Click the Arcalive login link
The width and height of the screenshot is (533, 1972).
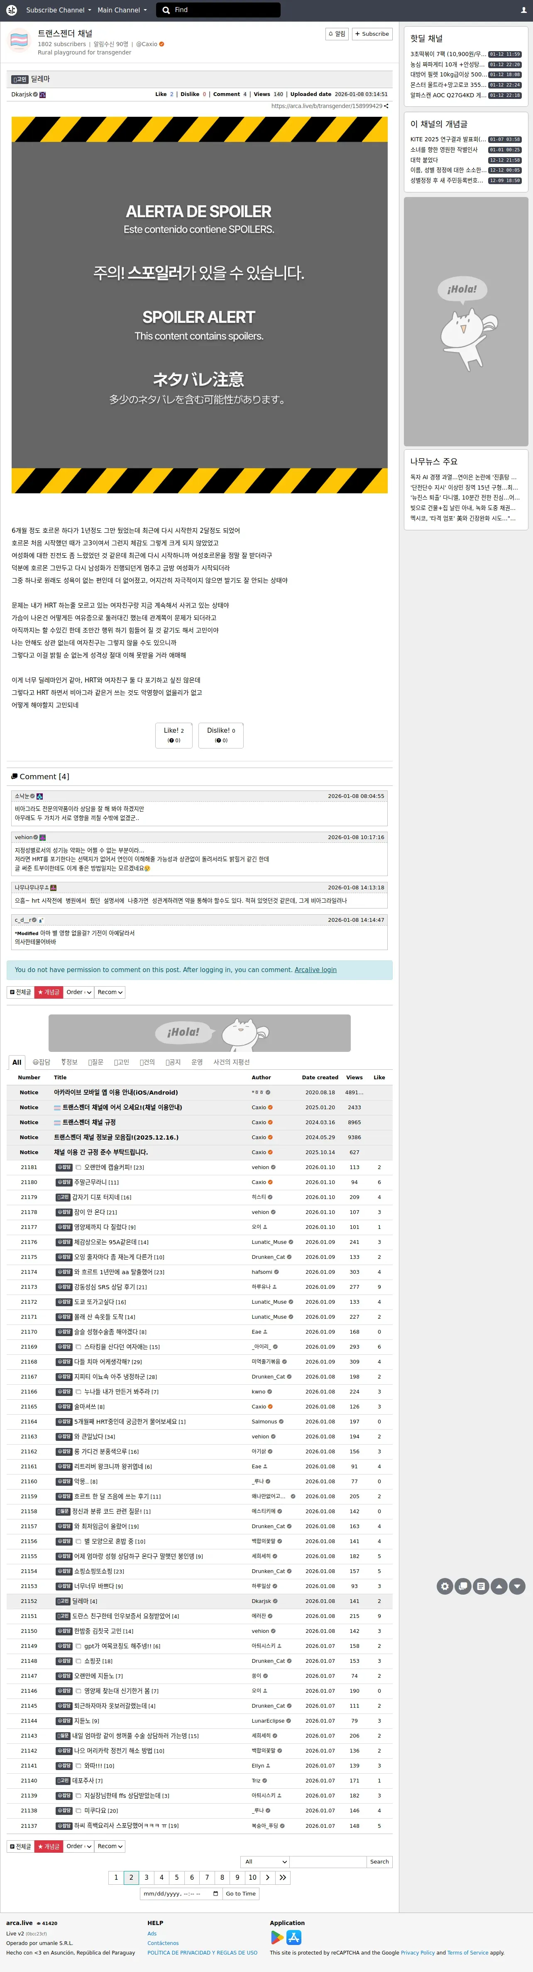pos(315,970)
